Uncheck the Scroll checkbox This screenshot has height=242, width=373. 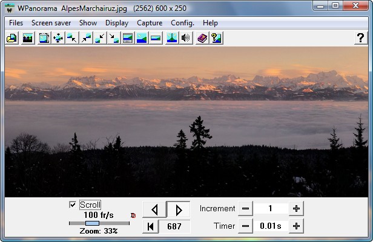tap(73, 205)
